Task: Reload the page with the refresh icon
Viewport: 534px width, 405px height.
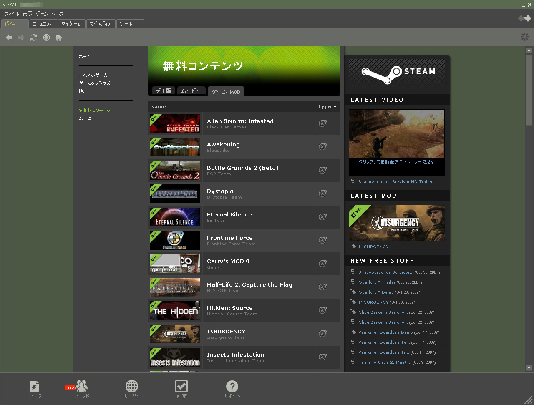Action: click(x=34, y=38)
